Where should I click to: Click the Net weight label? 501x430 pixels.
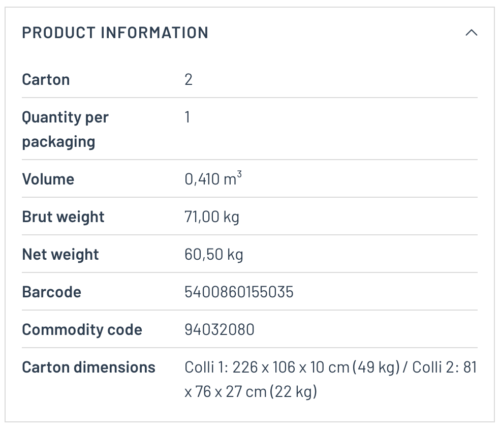pos(60,255)
